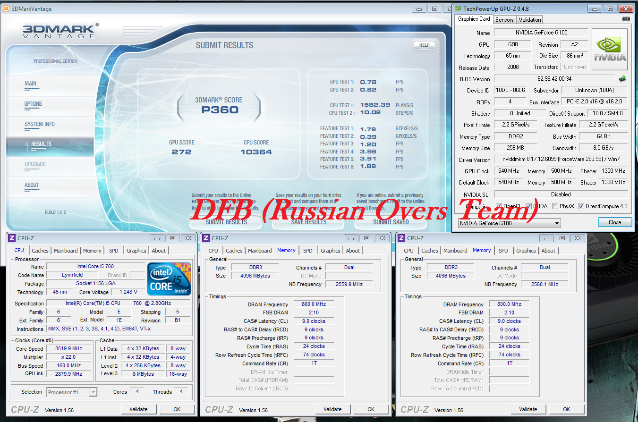The height and width of the screenshot is (422, 638).
Task: Toggle the CUDA checkbox in GPU-Z
Action: tap(528, 206)
